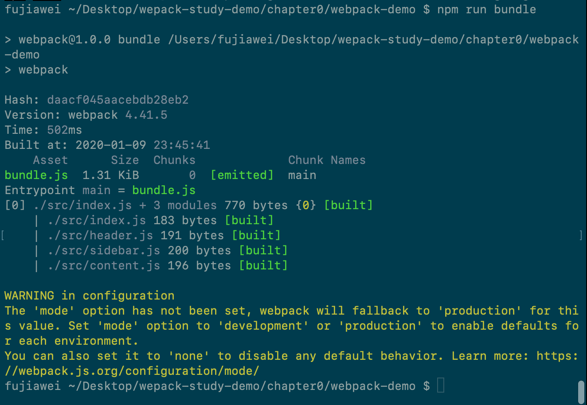Click the build time 502ms
Viewport: 587px width, 405px height.
[x=64, y=130]
